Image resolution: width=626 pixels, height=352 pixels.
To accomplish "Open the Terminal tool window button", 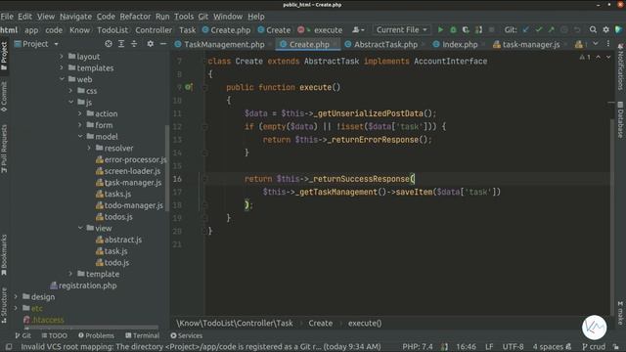I will coord(142,335).
